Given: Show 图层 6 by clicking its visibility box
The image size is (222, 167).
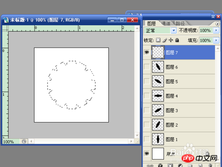Looking at the screenshot, I should (147, 67).
